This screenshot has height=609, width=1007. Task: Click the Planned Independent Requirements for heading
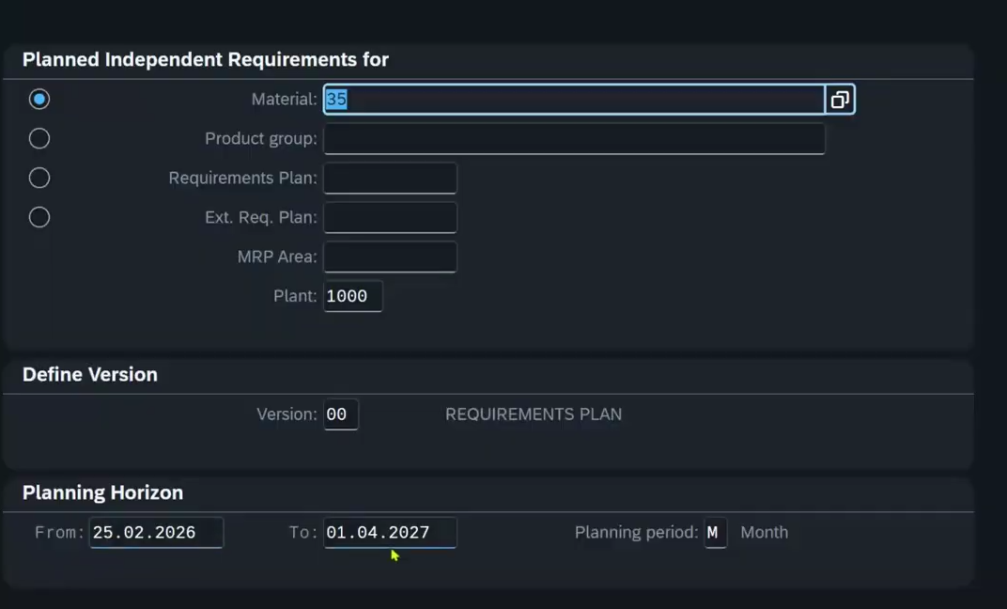(x=206, y=60)
